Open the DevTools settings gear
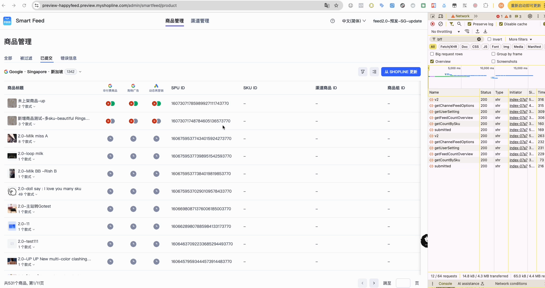The height and width of the screenshot is (288, 545). tap(530, 16)
